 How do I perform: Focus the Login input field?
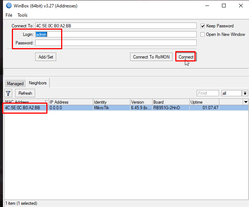point(116,34)
